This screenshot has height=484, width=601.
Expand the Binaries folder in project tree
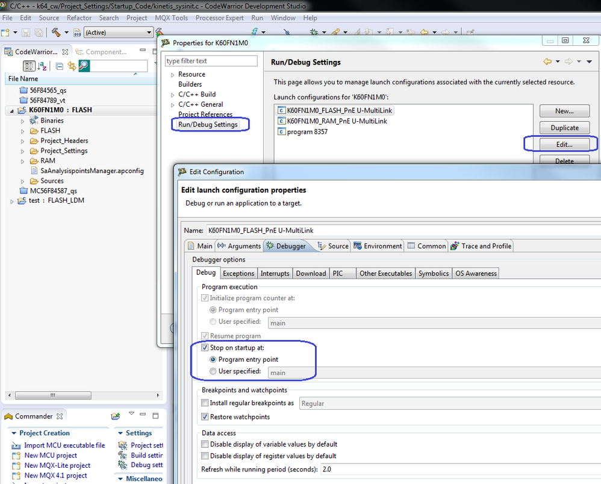[x=23, y=121]
